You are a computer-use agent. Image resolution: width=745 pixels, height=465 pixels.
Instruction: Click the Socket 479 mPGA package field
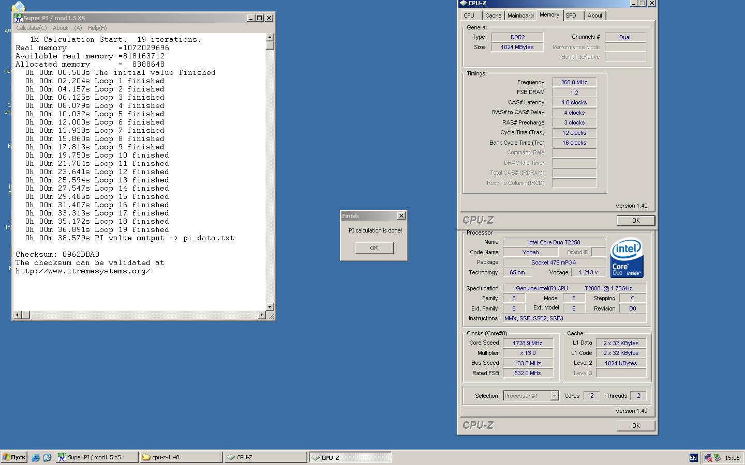554,262
